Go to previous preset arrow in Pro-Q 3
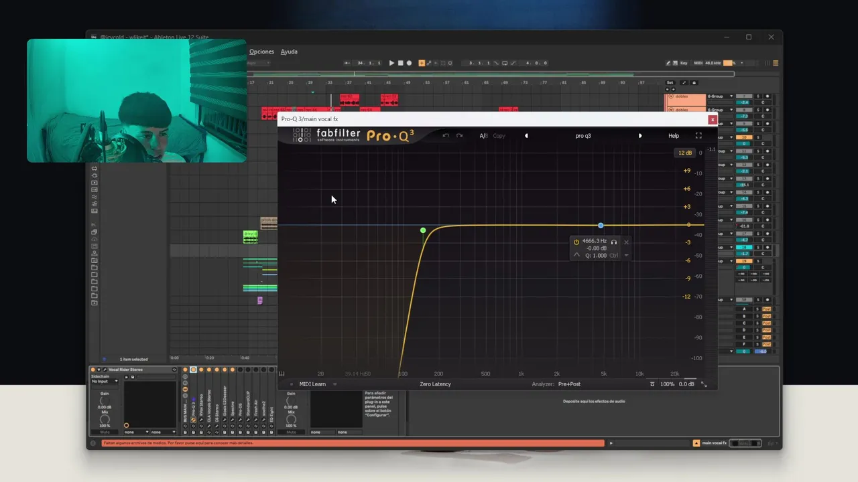Viewport: 858px width, 482px height. tap(526, 136)
